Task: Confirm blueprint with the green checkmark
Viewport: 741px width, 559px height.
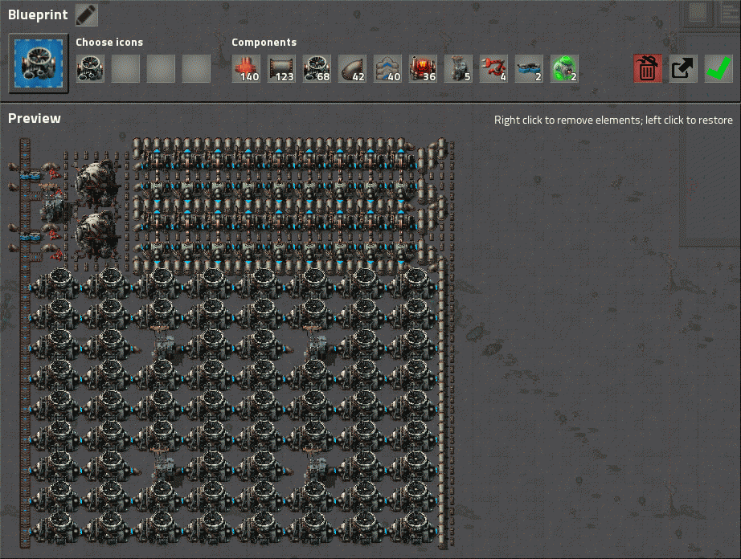Action: click(x=718, y=68)
